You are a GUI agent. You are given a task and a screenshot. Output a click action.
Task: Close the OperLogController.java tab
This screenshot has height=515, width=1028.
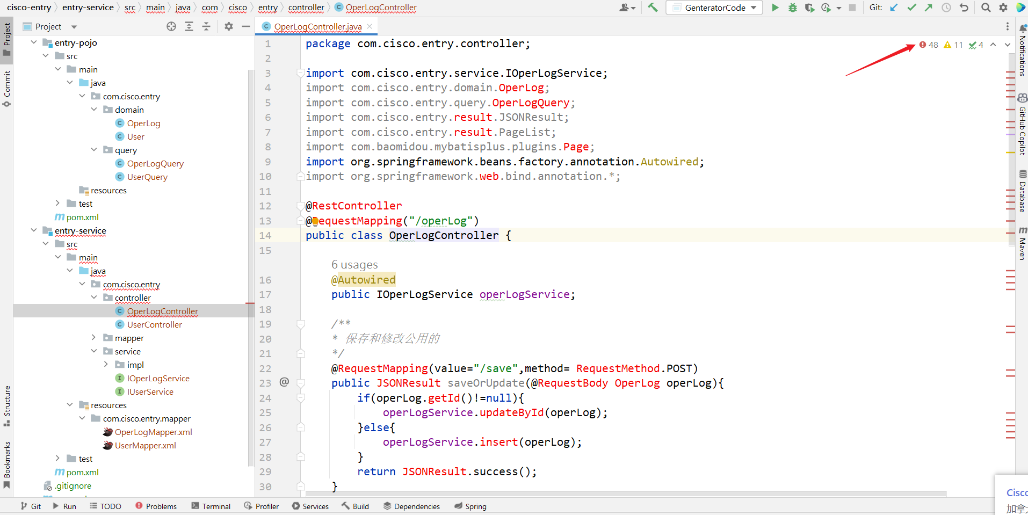pyautogui.click(x=370, y=26)
